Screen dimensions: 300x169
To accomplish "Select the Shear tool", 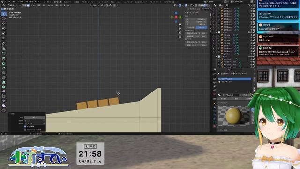I will click(4, 106).
